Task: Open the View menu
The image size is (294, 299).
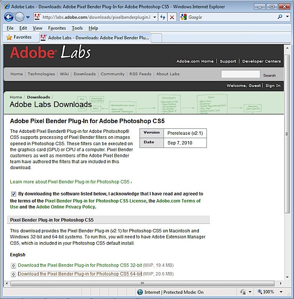Action: click(37, 28)
